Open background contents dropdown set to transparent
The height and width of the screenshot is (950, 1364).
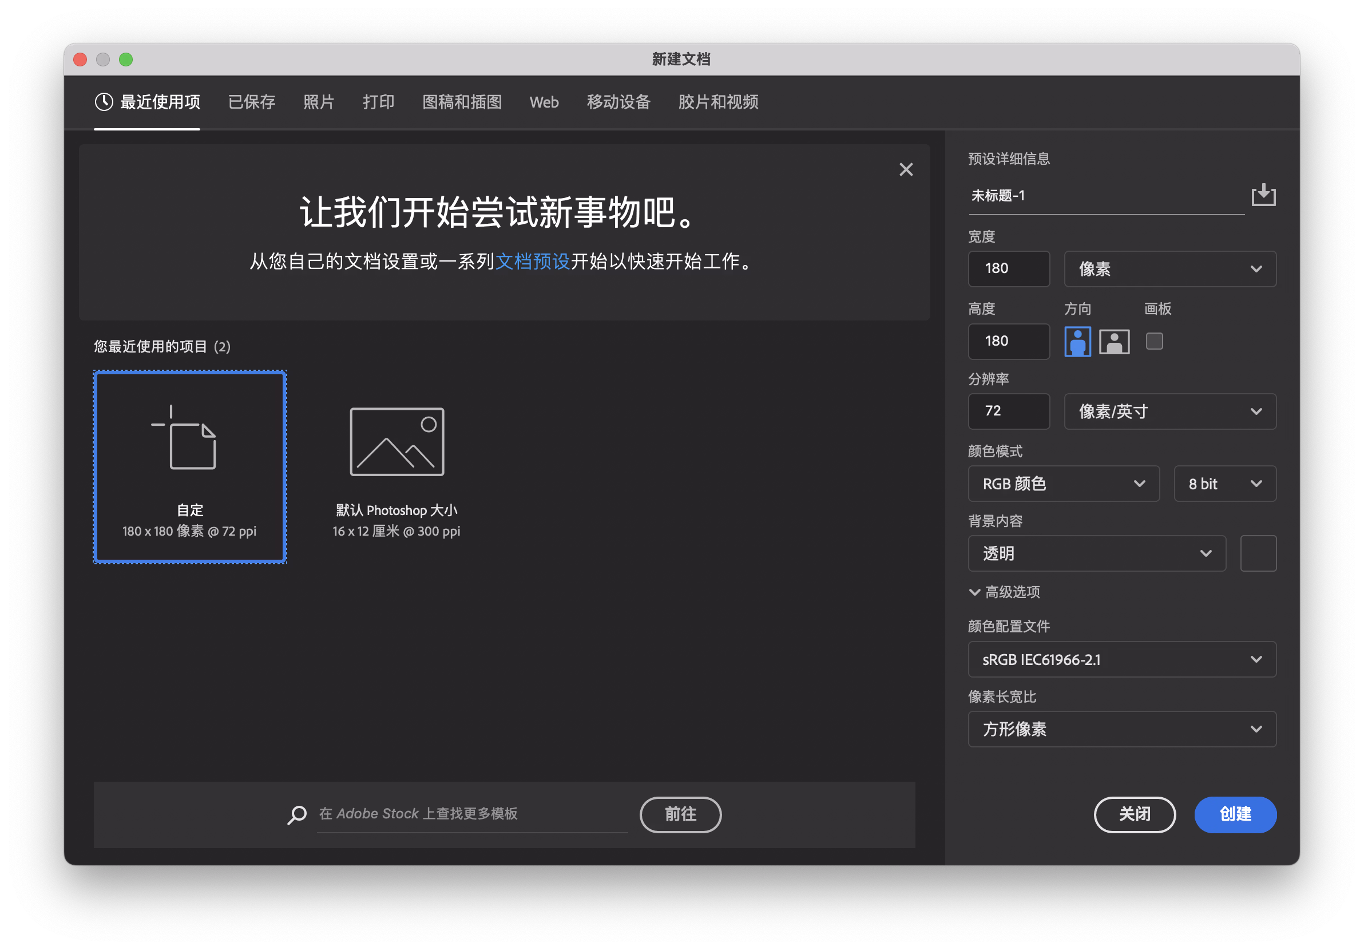[x=1096, y=553]
